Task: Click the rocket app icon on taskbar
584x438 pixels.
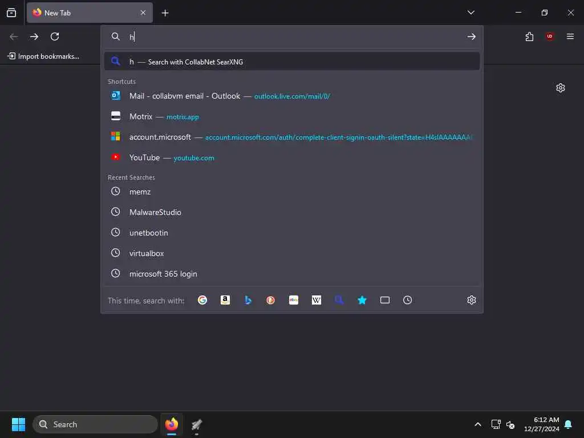Action: point(197,424)
